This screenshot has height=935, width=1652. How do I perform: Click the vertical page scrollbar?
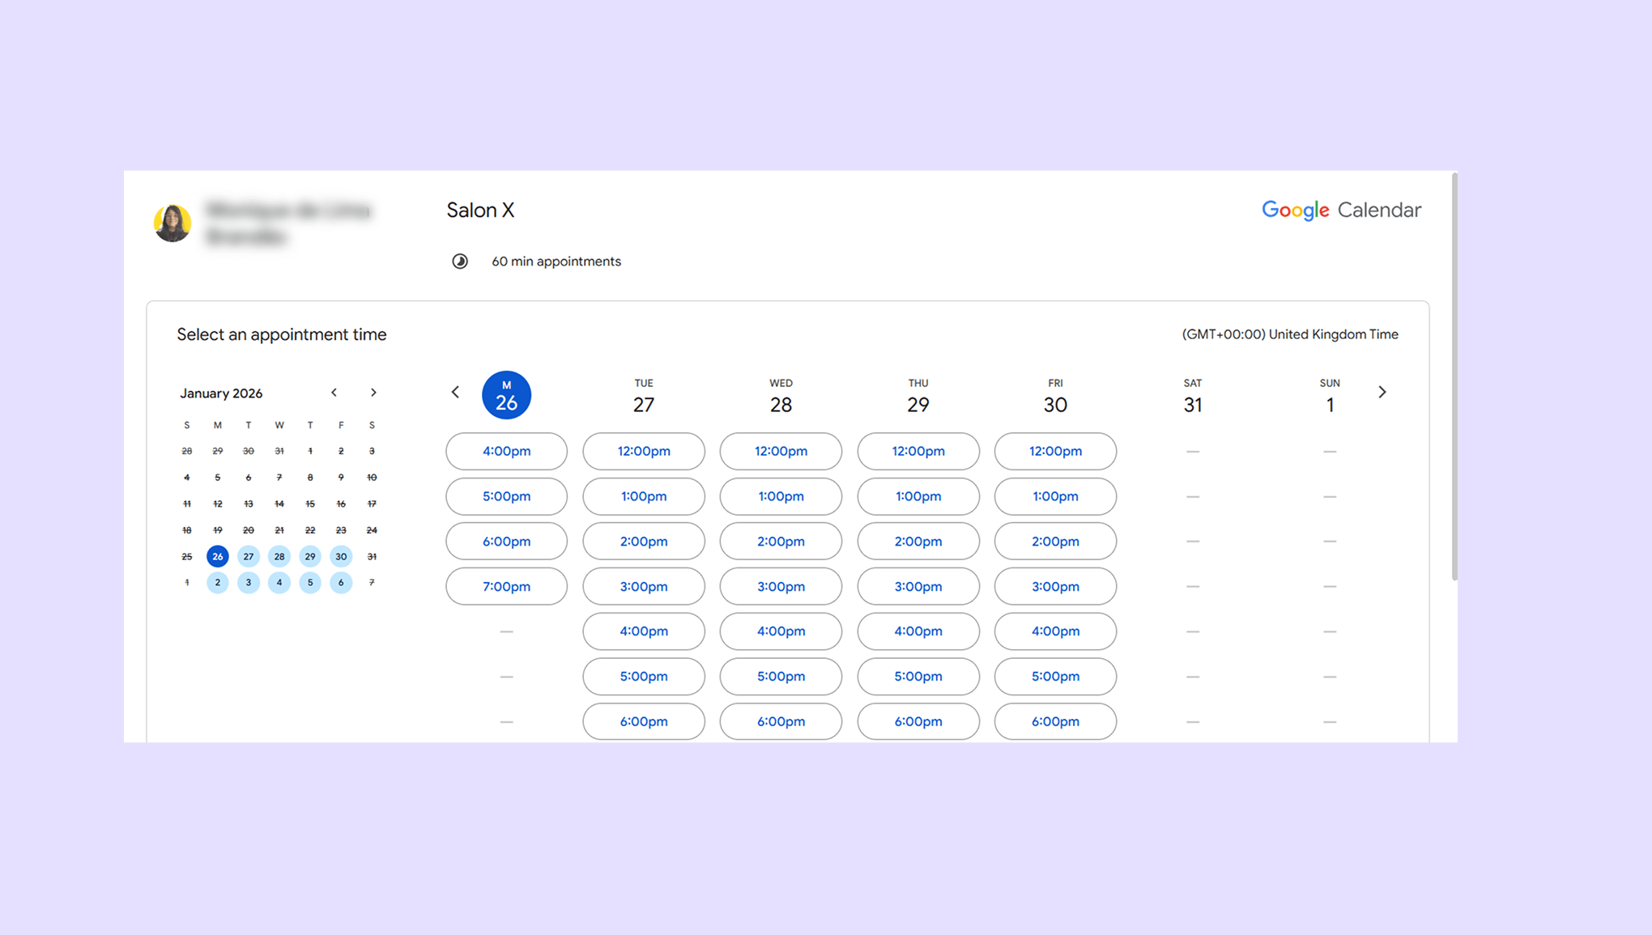(1454, 376)
